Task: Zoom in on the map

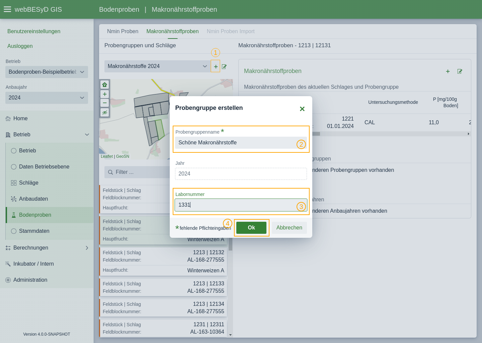Action: [x=105, y=94]
